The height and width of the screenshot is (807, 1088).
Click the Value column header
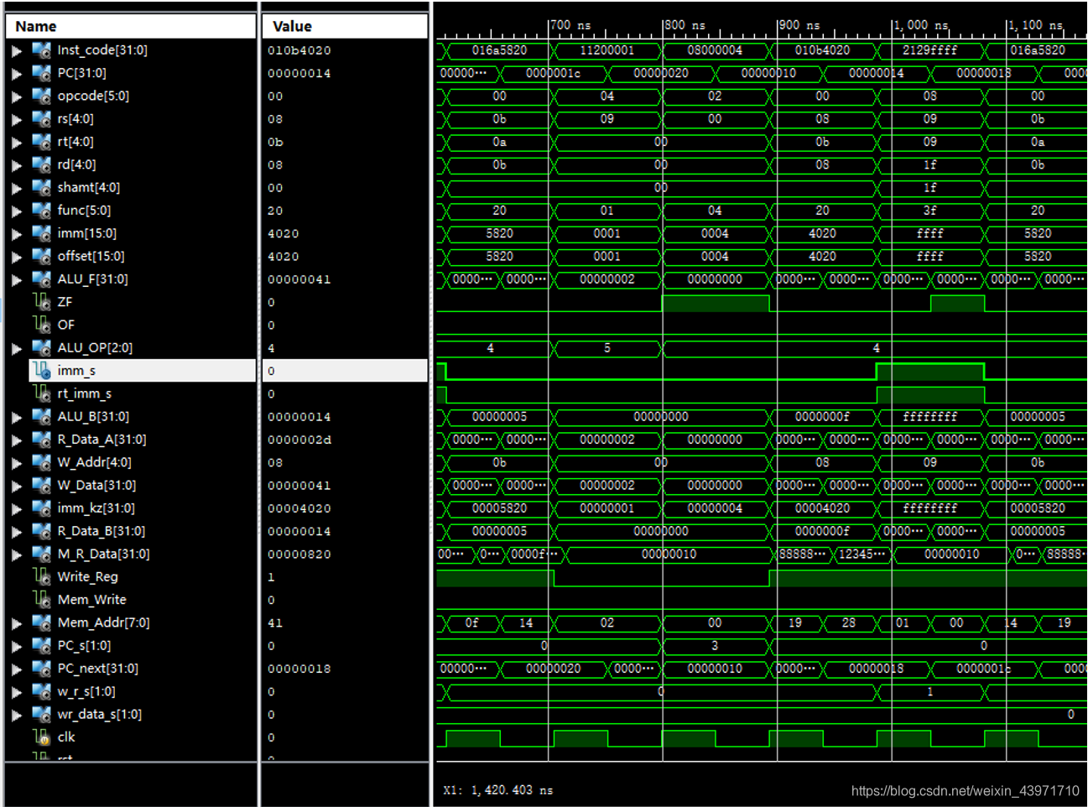[x=345, y=26]
